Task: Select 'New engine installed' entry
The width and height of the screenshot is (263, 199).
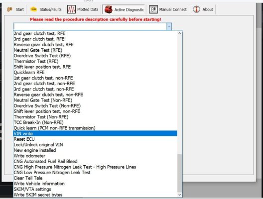Action: tap(95, 150)
